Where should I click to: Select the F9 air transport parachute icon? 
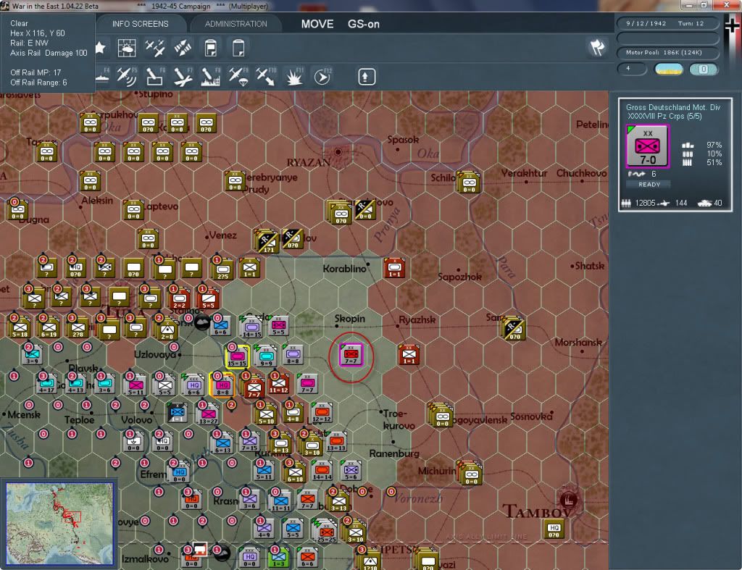[x=238, y=77]
